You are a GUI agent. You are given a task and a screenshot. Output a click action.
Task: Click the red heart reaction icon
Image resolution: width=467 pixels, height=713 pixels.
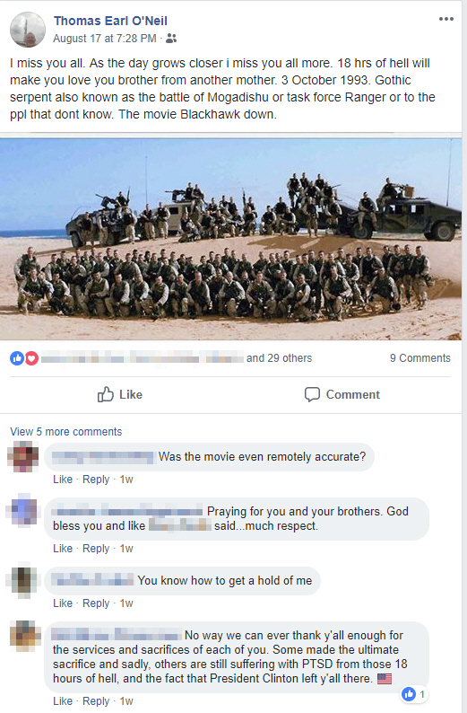[30, 358]
